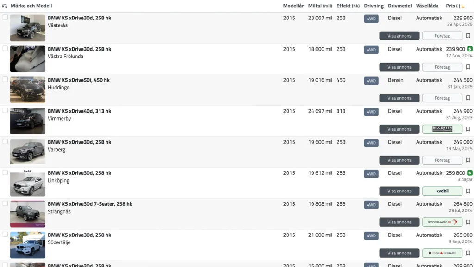Screen dimensions: 474x267
Task: Select the checkbox for the Varberg listing
Action: 5,141
